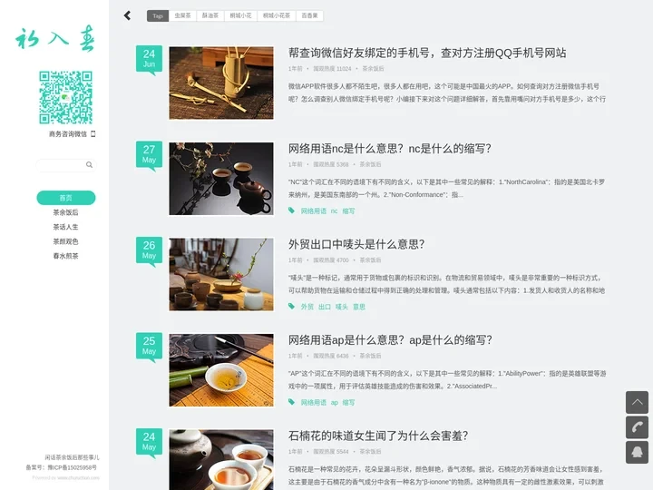Click the 26 May date badge

[x=149, y=250]
